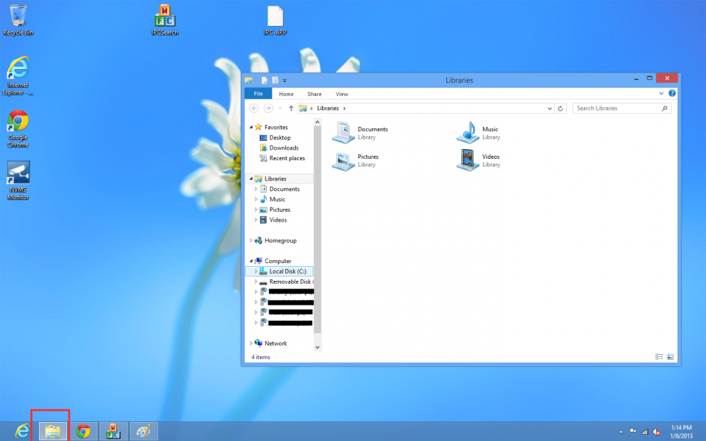Viewport: 706px width, 441px height.
Task: Collapse the Libraries tree section
Action: pyautogui.click(x=251, y=179)
